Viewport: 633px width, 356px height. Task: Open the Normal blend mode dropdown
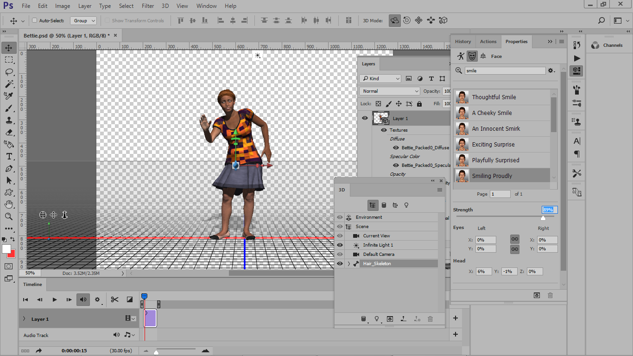point(390,91)
